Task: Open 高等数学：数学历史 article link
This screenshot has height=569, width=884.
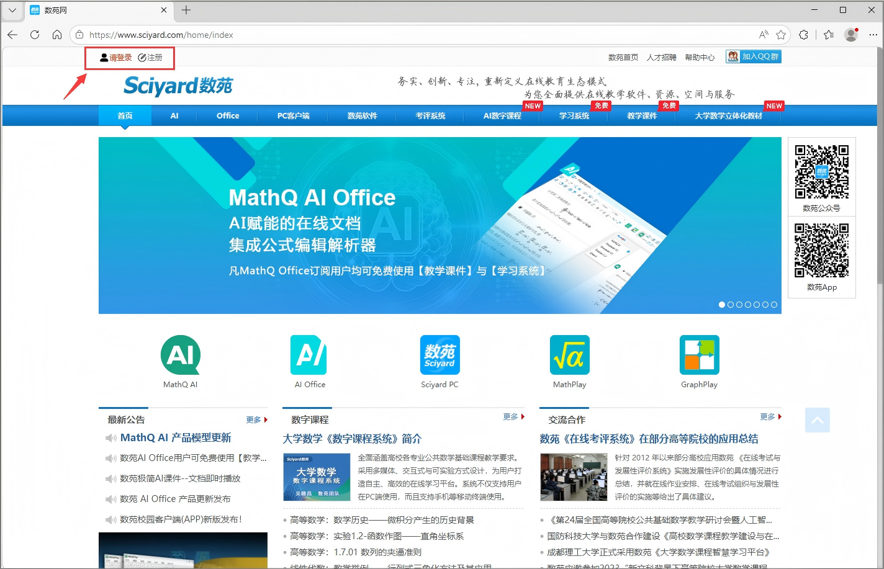Action: (382, 520)
